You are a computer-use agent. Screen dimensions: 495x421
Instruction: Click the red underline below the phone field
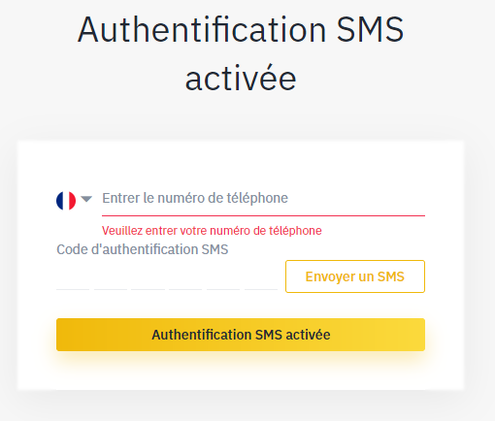tap(263, 215)
